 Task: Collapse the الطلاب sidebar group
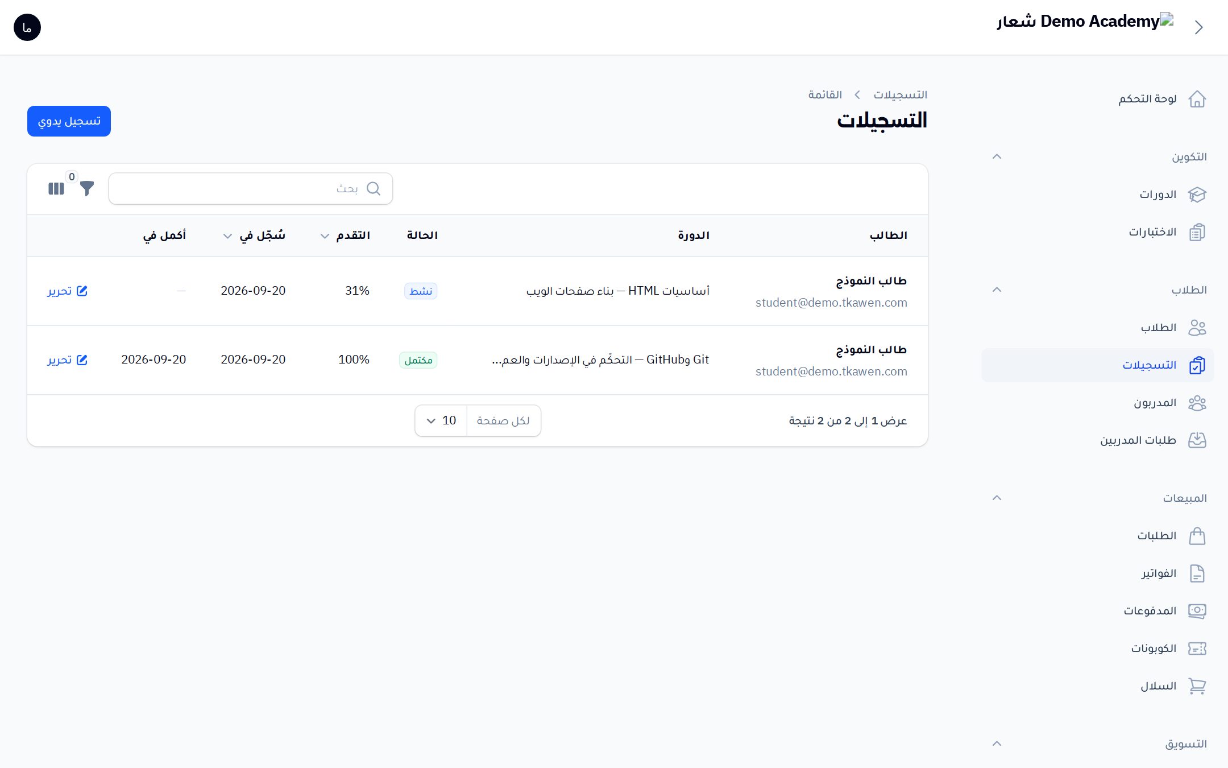[x=997, y=290]
